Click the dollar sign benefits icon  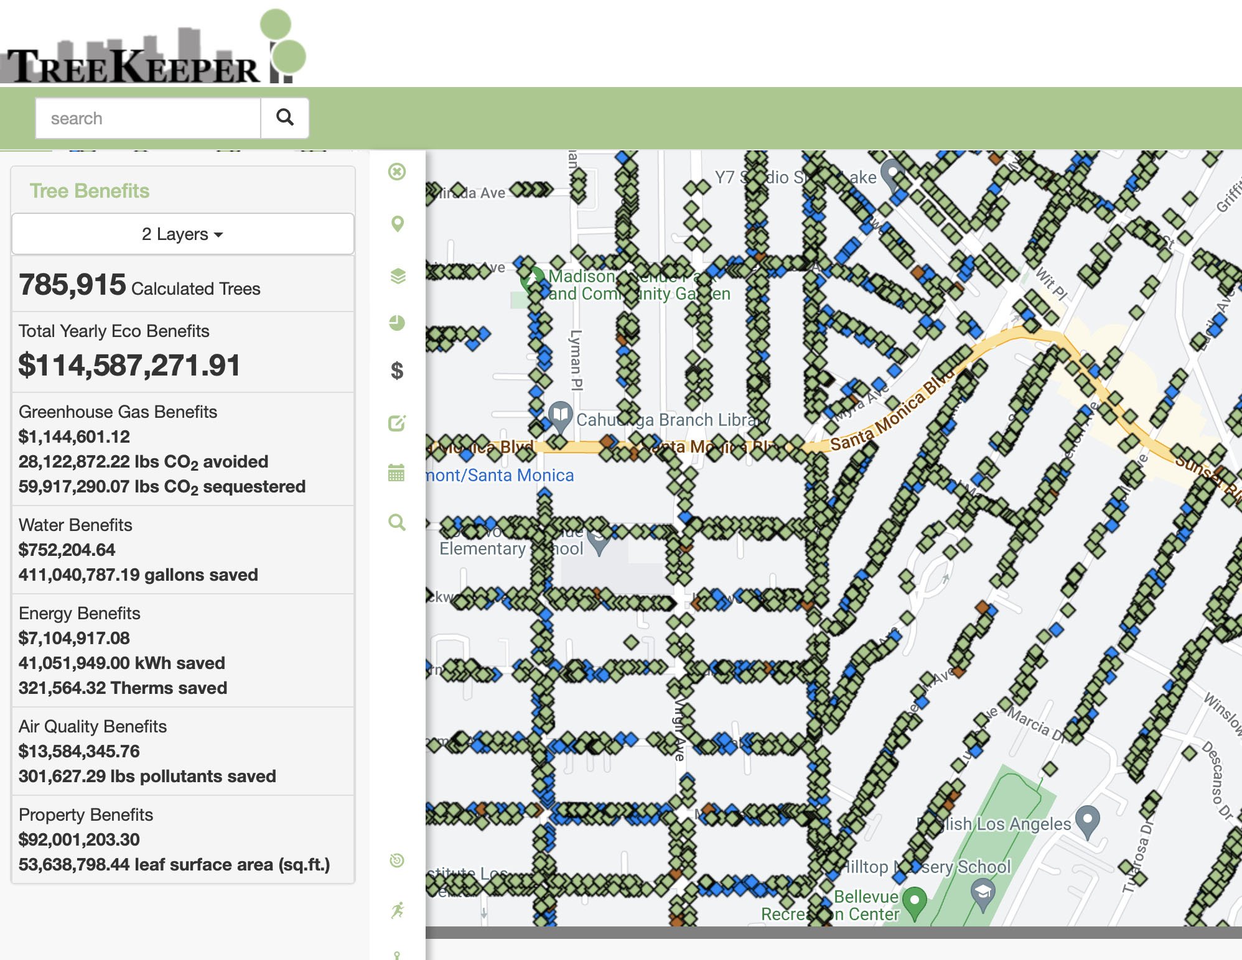coord(397,371)
